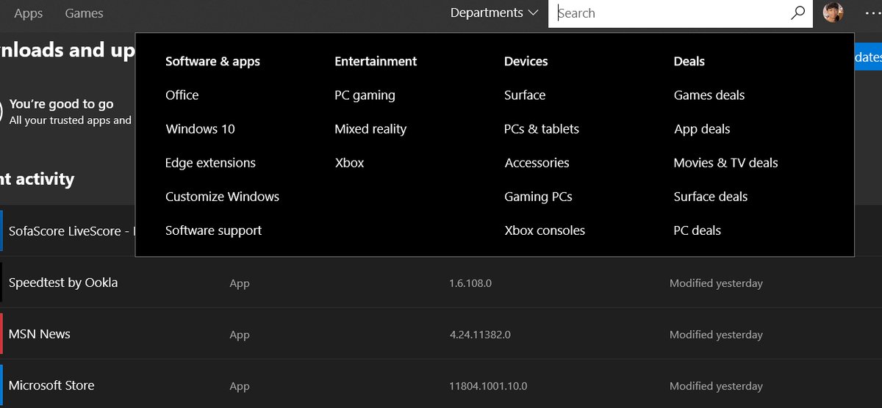This screenshot has height=408, width=882.
Task: Click the Software & apps heading
Action: [212, 62]
